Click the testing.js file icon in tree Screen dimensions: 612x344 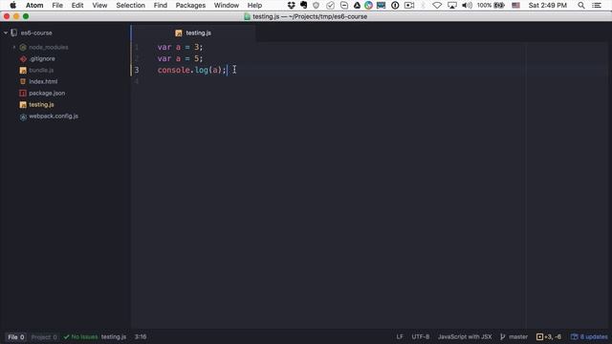point(23,104)
